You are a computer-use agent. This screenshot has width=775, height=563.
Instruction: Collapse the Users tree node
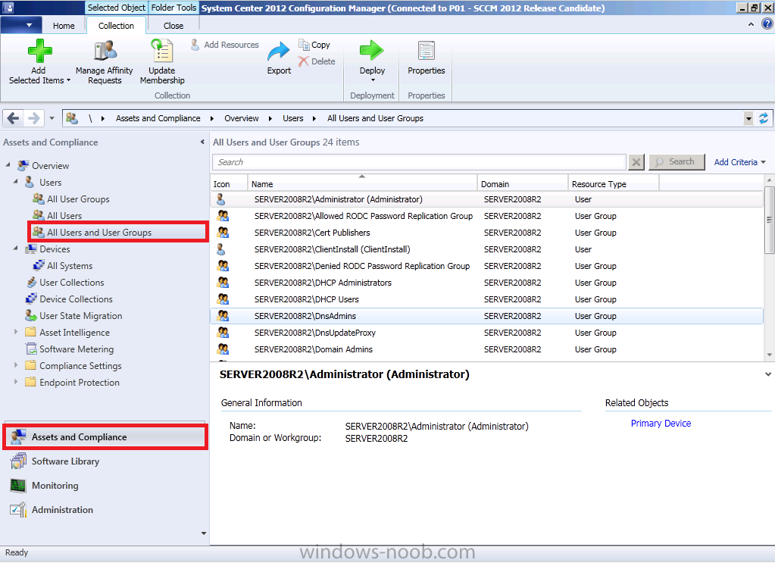coord(16,181)
